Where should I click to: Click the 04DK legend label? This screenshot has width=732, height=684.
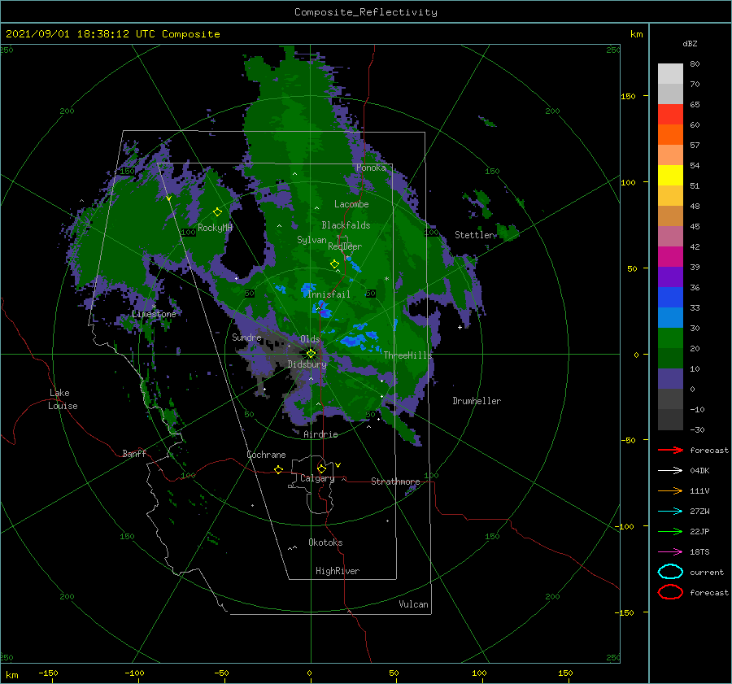click(x=699, y=471)
